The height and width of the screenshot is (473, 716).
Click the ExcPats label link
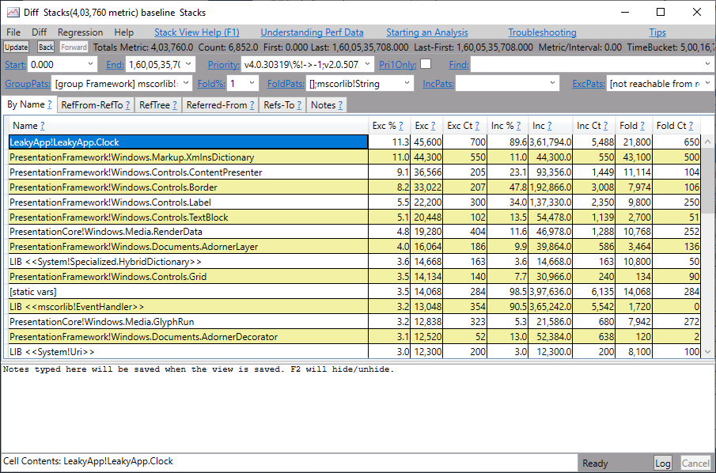tap(588, 84)
